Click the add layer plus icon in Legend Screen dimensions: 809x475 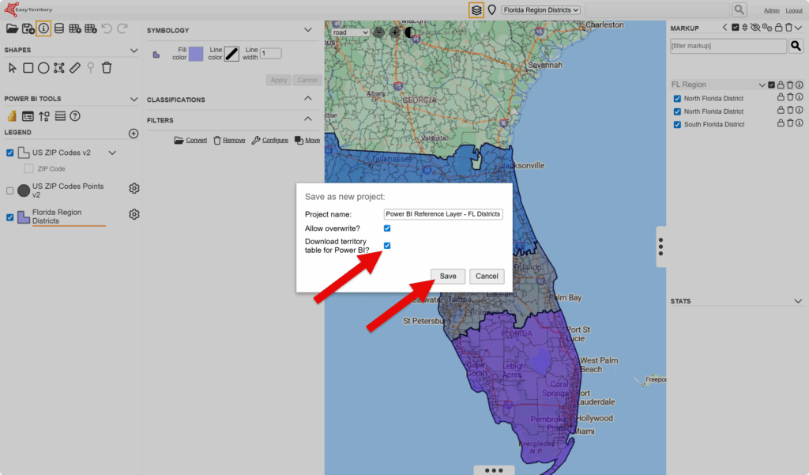(x=134, y=134)
